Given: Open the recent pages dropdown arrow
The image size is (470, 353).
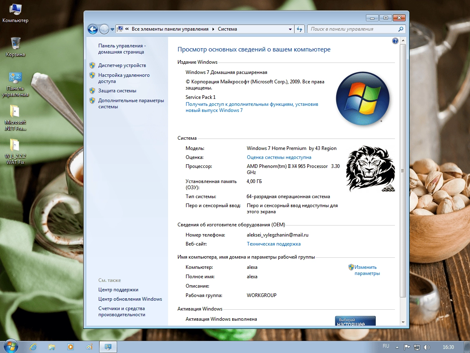Looking at the screenshot, I should click(x=112, y=29).
